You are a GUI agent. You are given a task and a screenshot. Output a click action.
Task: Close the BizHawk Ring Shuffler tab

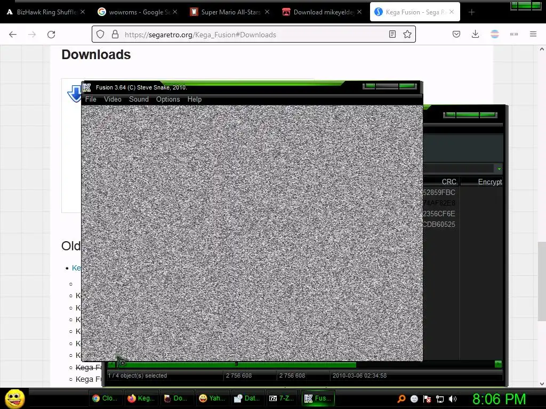pyautogui.click(x=83, y=12)
